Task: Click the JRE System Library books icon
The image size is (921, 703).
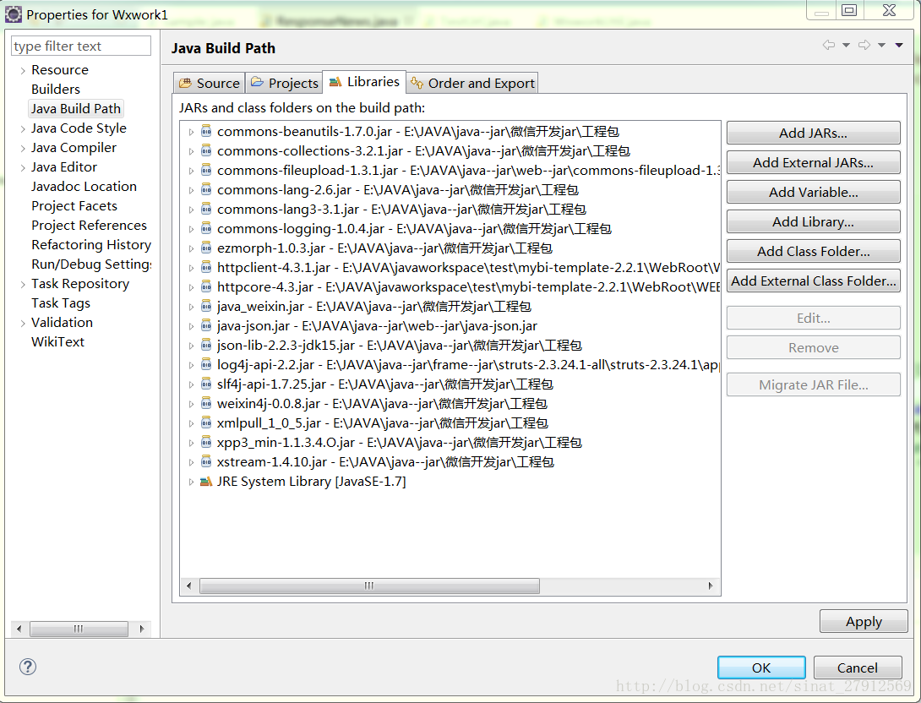Action: pos(206,481)
